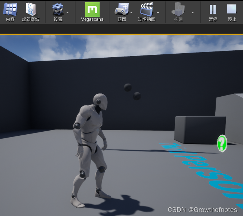Stop play session with 停止
This screenshot has width=243, height=216.
pos(232,9)
